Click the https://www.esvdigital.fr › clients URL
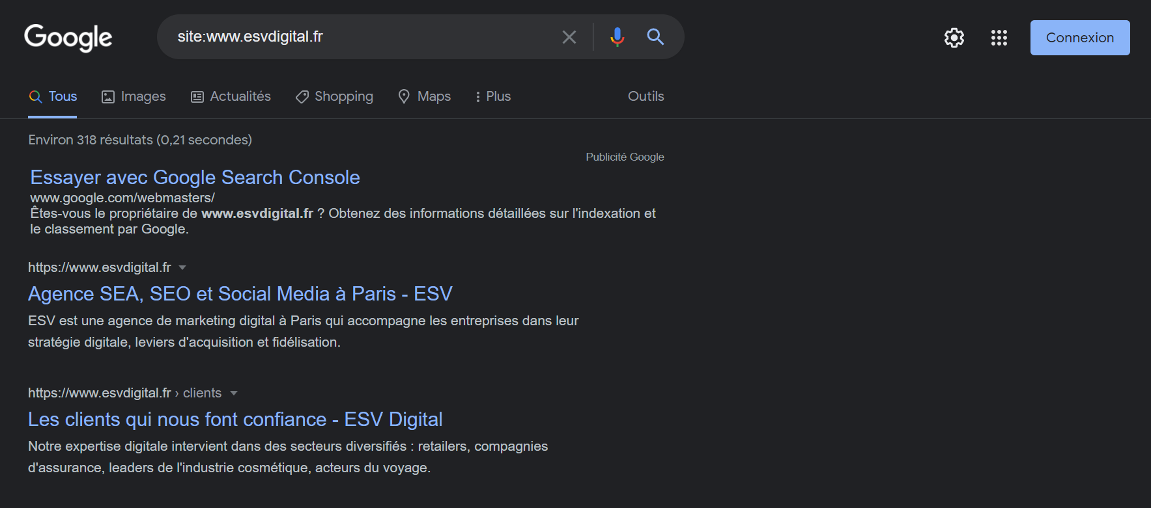Screen dimensions: 1151x508 click(124, 393)
